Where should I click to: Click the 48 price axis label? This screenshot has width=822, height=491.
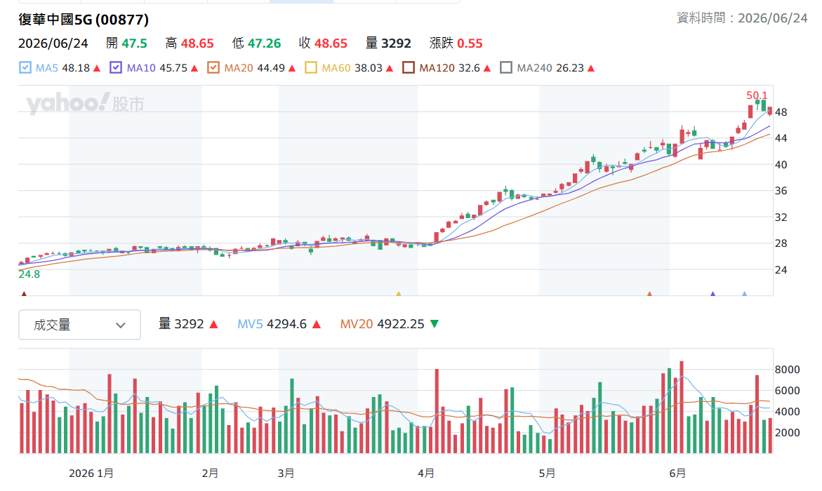[x=781, y=112]
